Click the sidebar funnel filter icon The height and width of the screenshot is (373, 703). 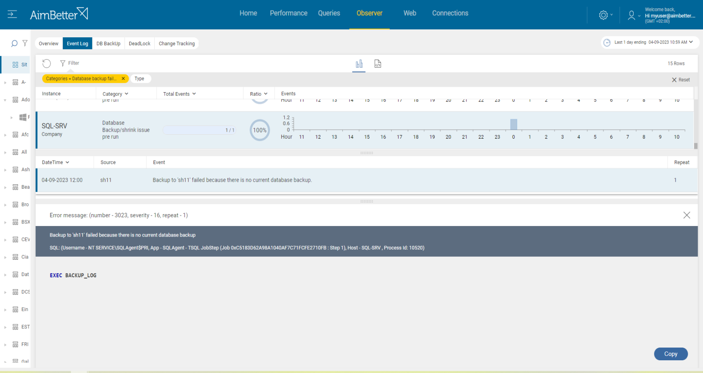[x=25, y=43]
